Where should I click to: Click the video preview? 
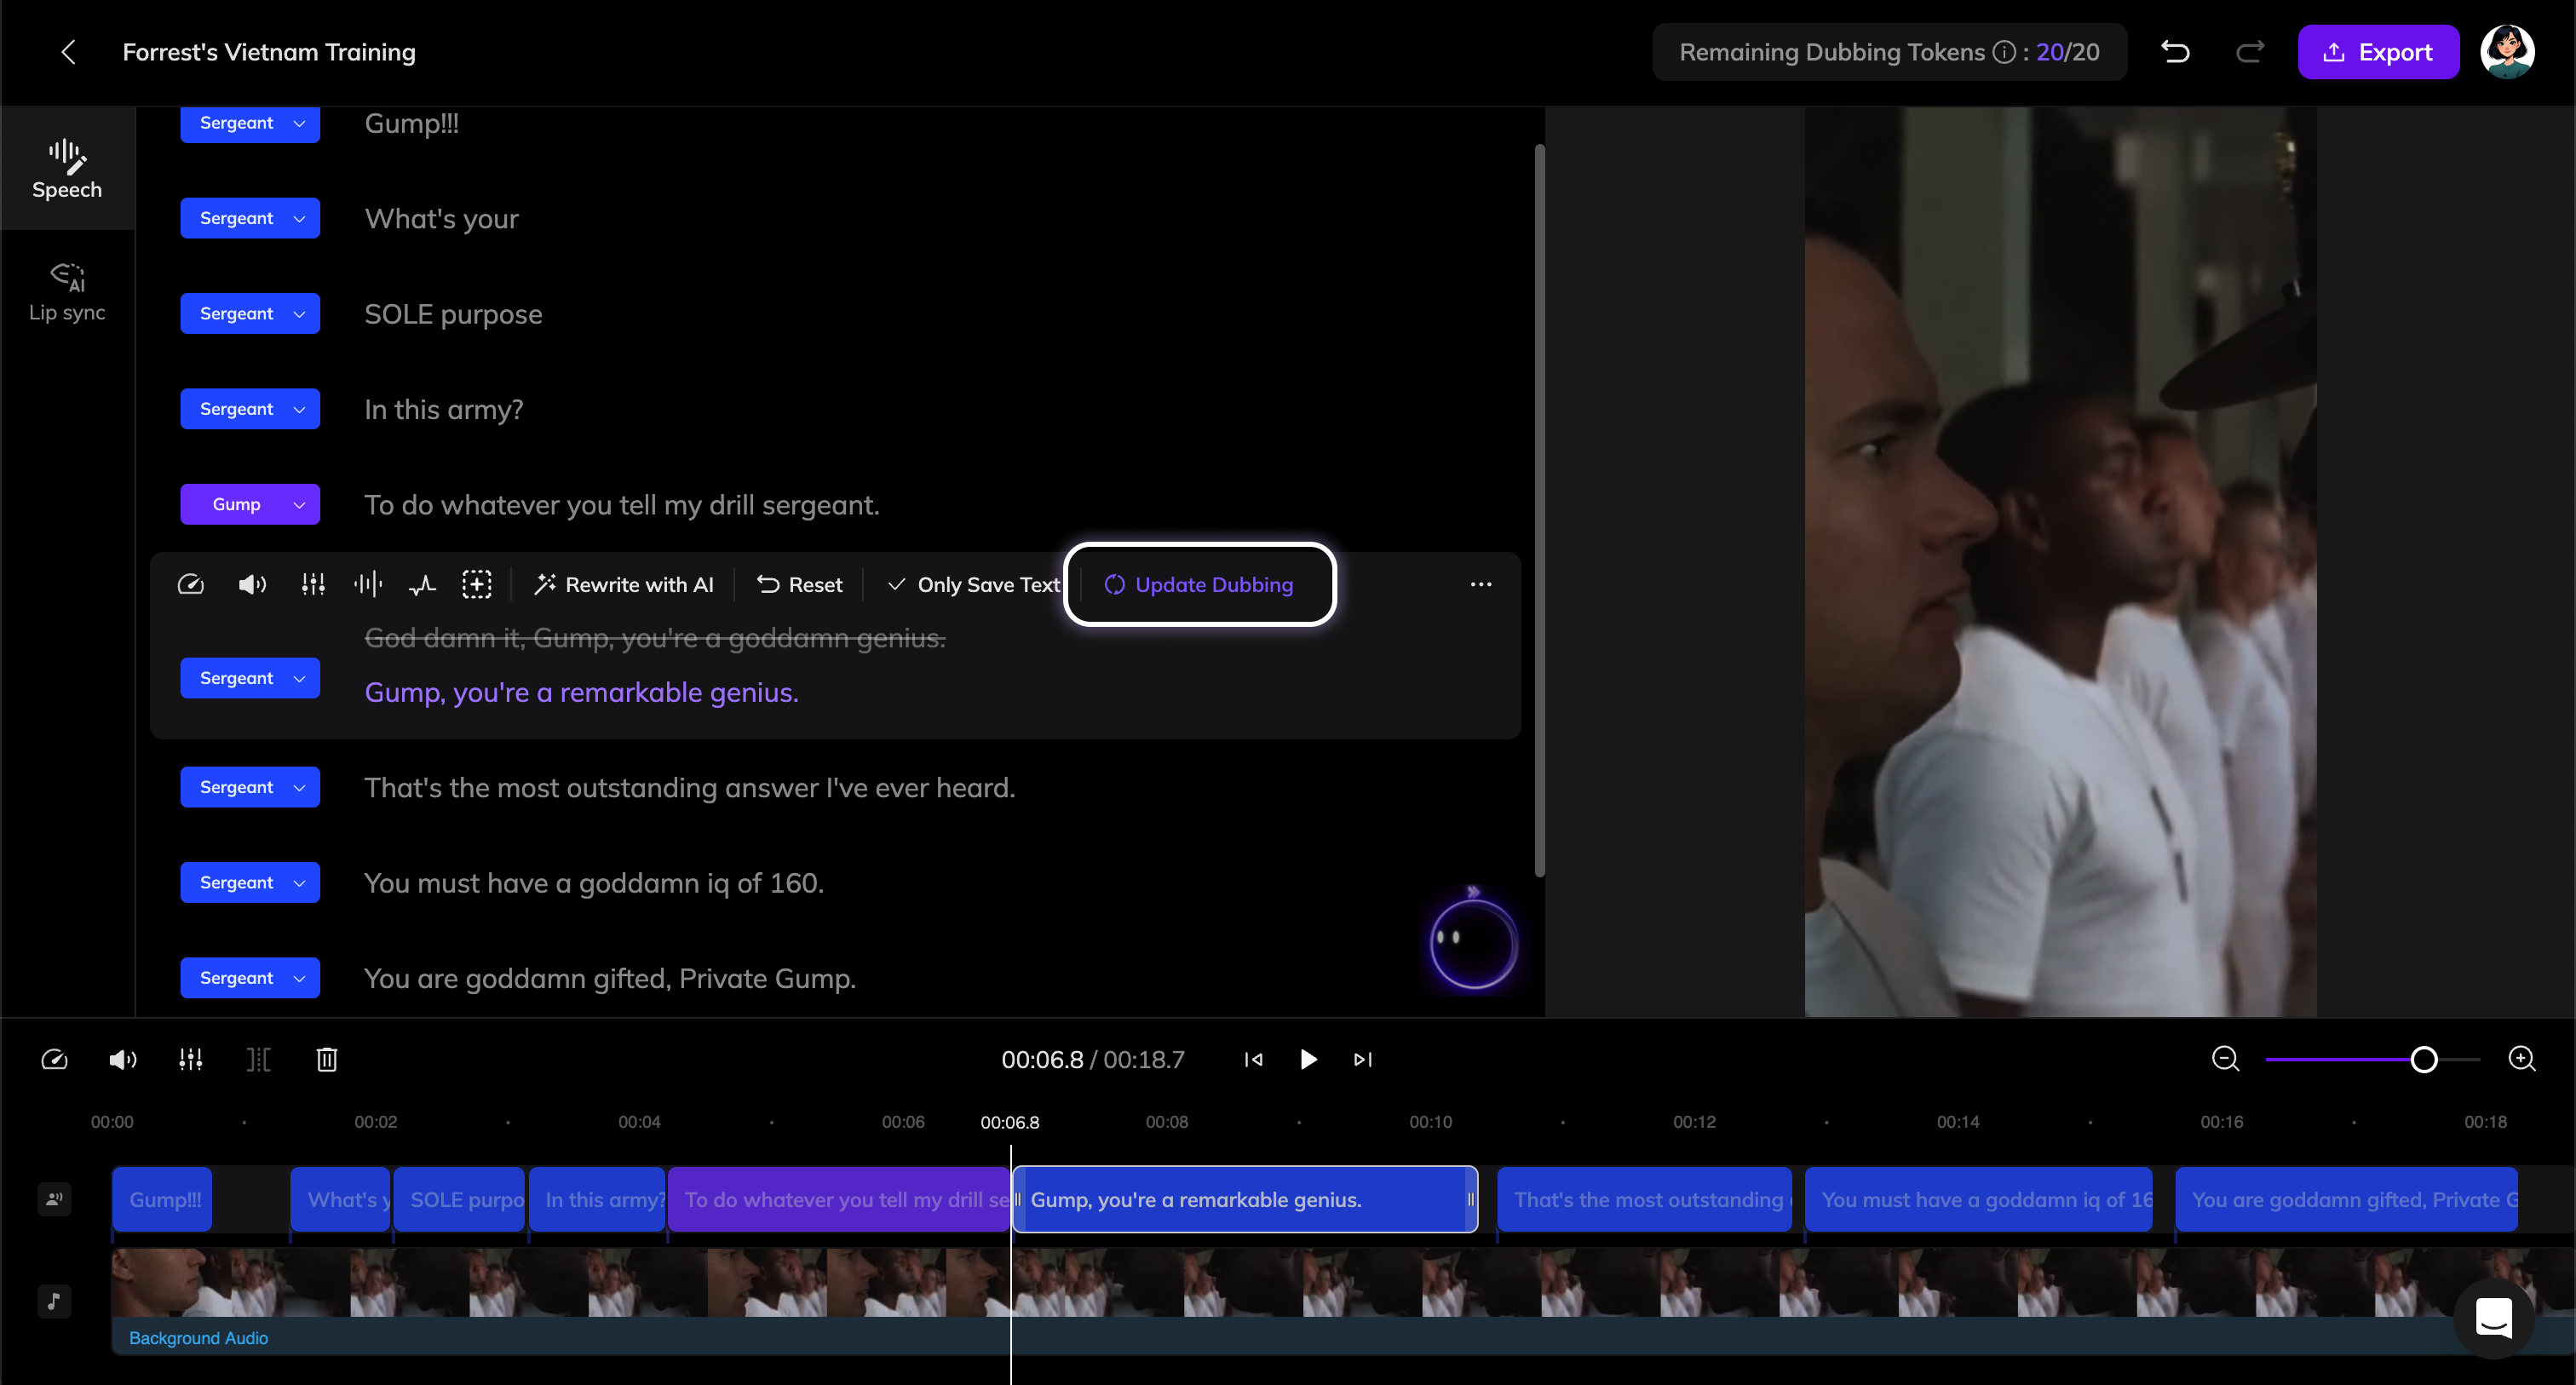(2060, 562)
